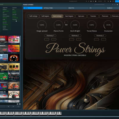Click the up arrow in Power Strings header
The width and height of the screenshot is (119, 119).
click(113, 4)
